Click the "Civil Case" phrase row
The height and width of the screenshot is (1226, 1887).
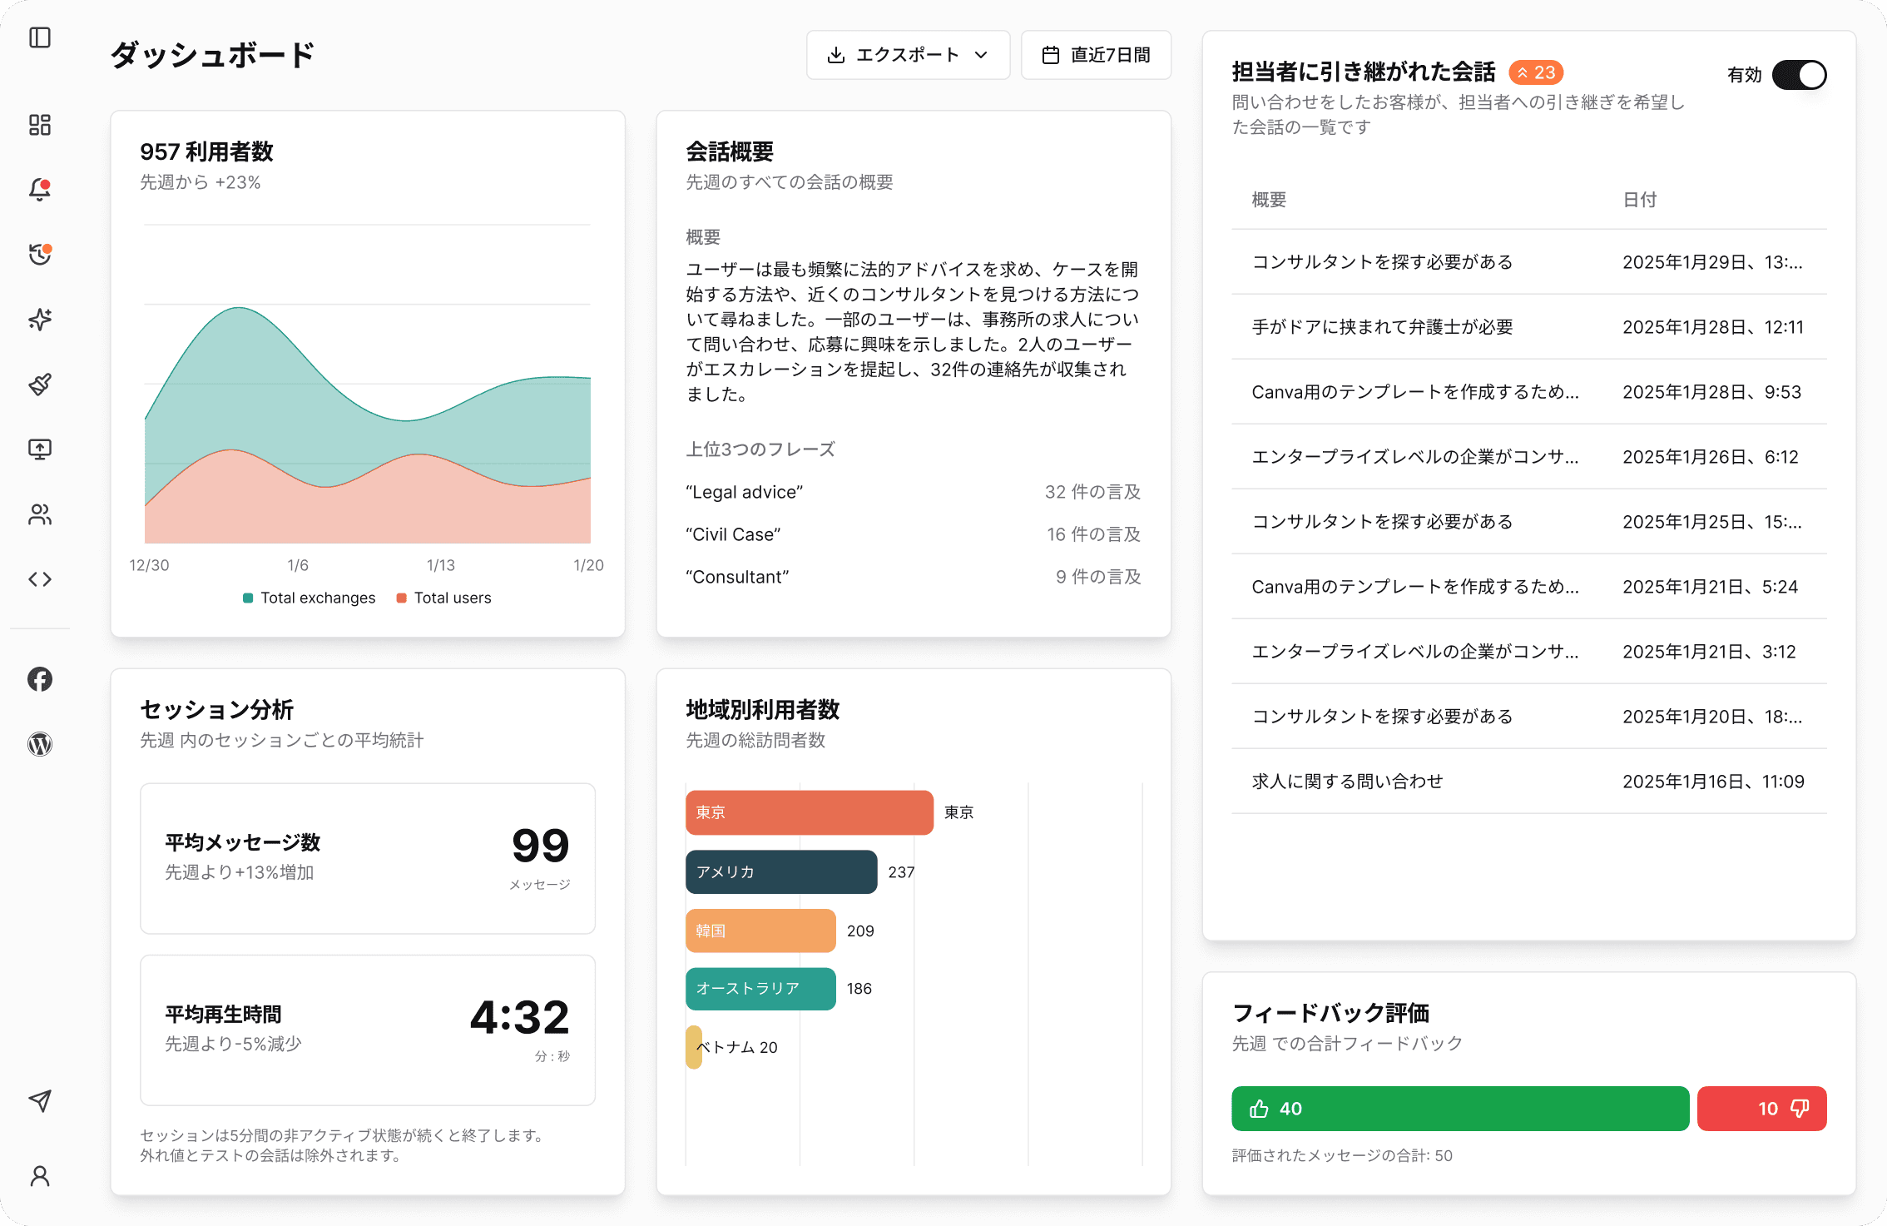point(914,534)
